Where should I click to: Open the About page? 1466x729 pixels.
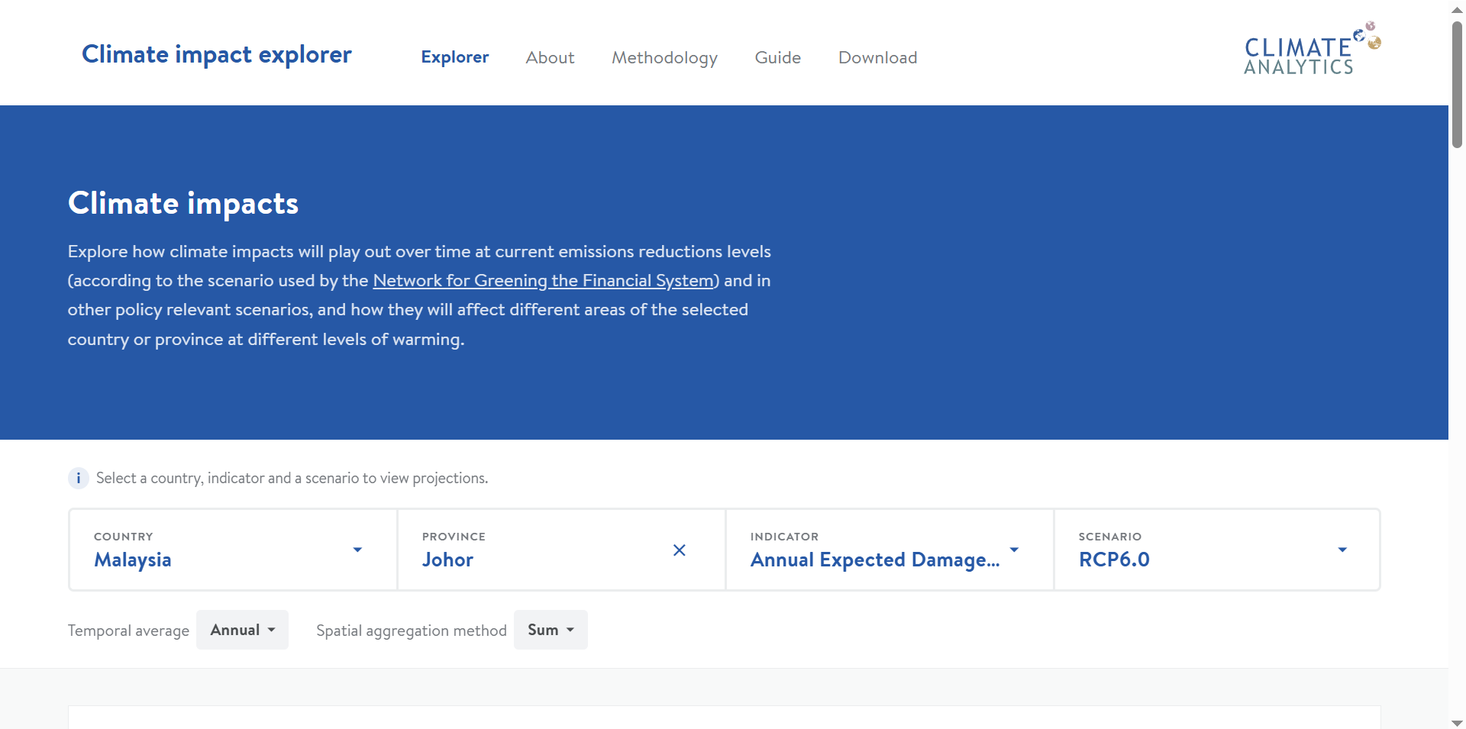pyautogui.click(x=550, y=57)
